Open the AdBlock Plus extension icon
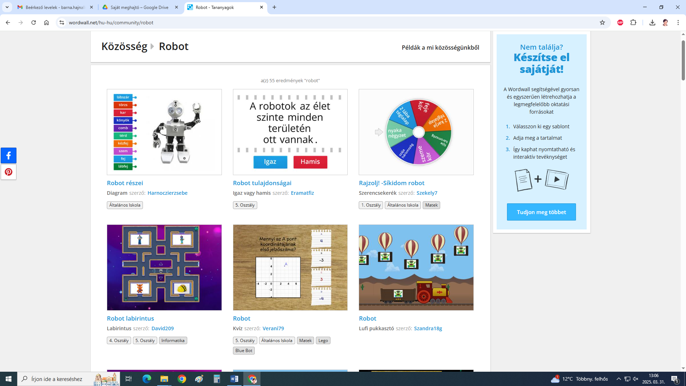This screenshot has width=686, height=386. (x=620, y=23)
